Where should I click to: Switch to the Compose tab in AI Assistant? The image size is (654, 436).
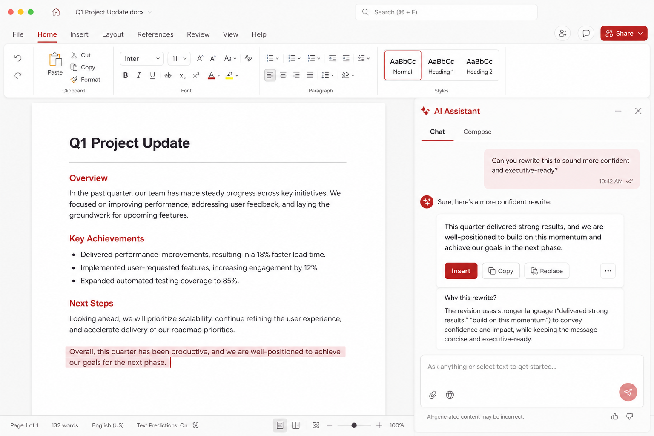(x=477, y=132)
